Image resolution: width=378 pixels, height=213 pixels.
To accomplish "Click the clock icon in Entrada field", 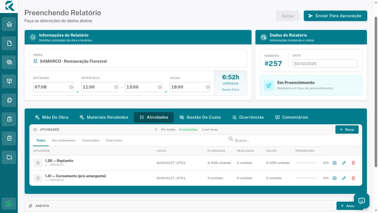I will point(71,87).
